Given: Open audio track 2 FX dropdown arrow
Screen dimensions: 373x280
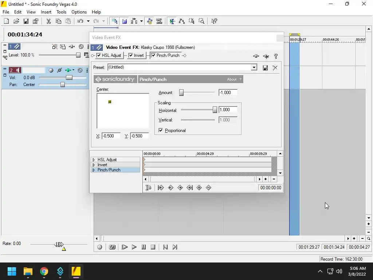Looking at the screenshot, I should tap(73, 70).
